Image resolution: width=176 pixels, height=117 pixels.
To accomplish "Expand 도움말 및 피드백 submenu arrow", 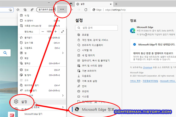I will (x=63, y=107).
